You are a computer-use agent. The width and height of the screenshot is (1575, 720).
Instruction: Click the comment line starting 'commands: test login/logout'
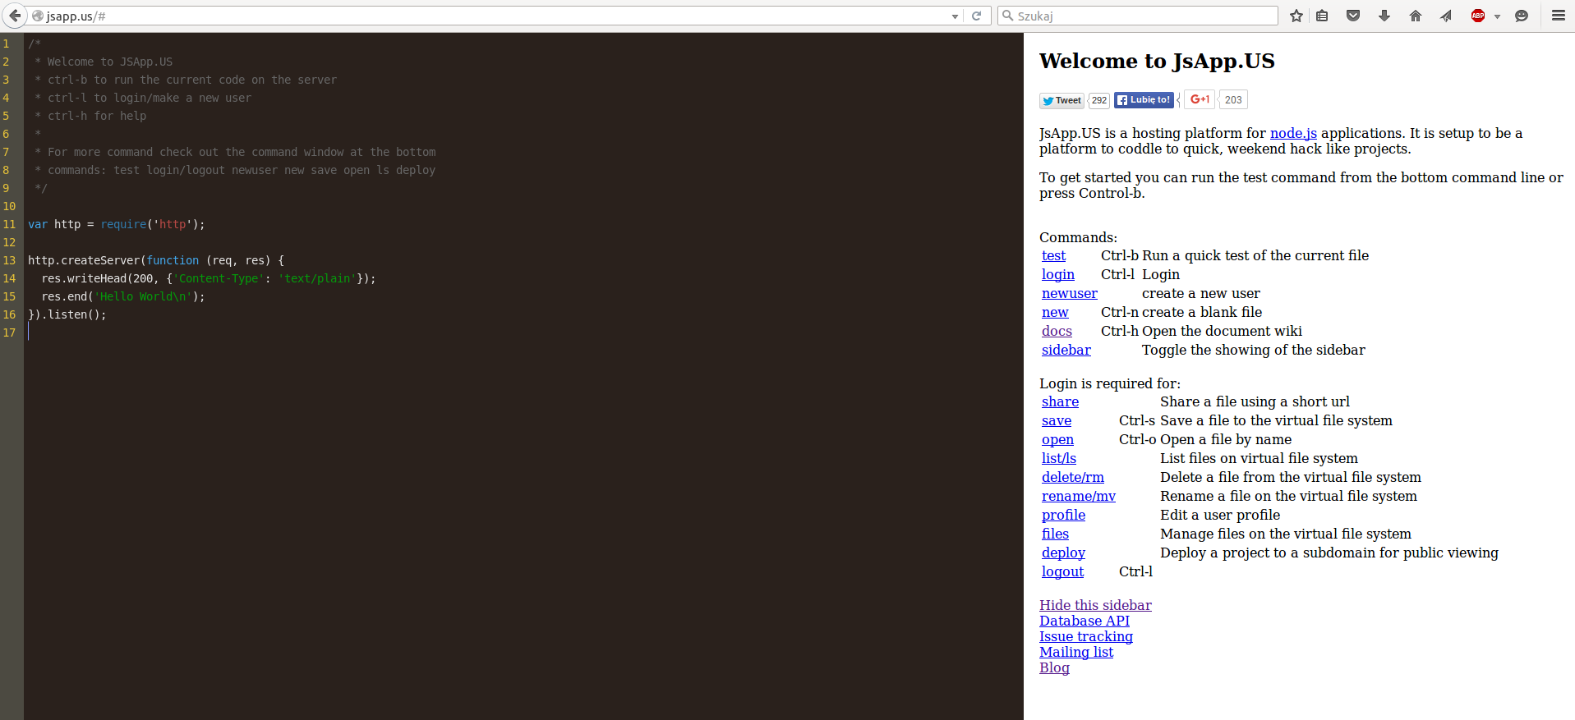point(242,170)
